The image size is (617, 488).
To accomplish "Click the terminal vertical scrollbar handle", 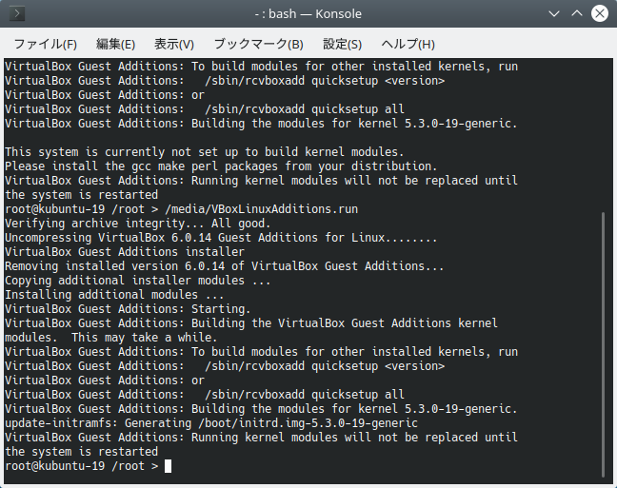I will [603, 344].
